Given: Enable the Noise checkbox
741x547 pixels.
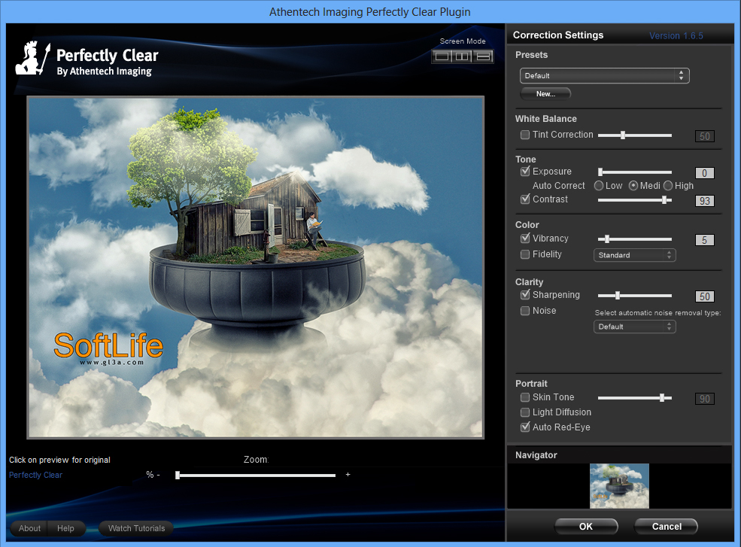Looking at the screenshot, I should (524, 311).
